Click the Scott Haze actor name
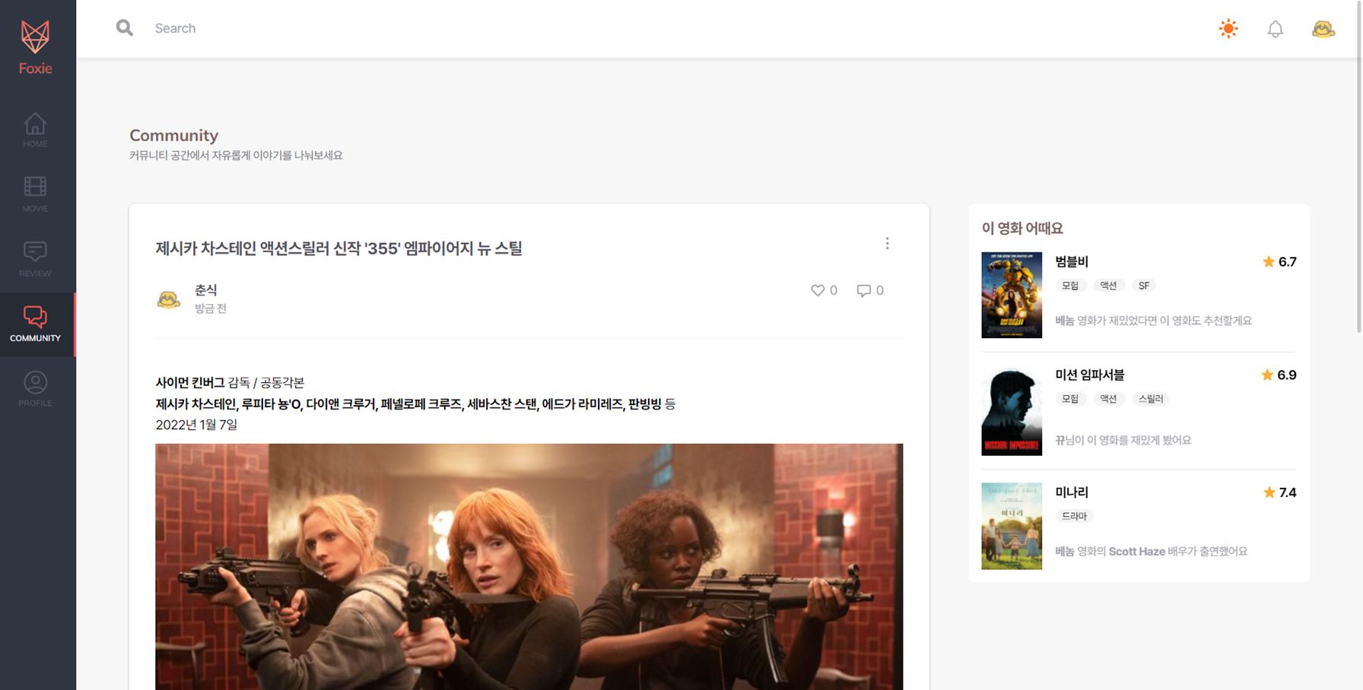Screen dimensions: 1363x690 tap(1136, 552)
